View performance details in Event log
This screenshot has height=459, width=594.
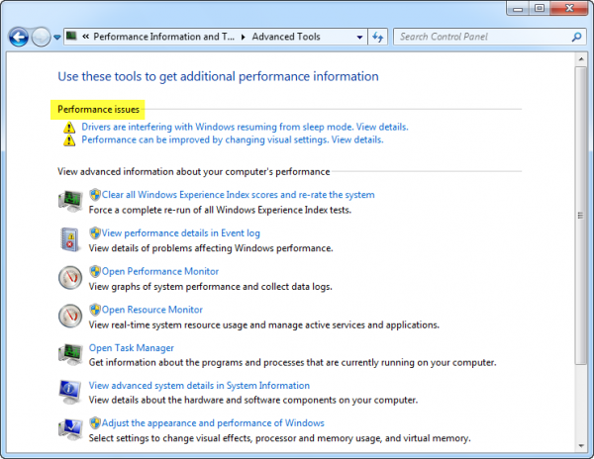coord(181,233)
